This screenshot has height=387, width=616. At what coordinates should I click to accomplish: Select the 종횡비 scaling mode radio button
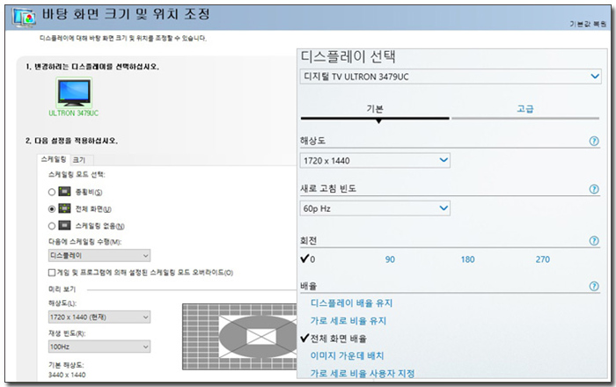point(52,192)
